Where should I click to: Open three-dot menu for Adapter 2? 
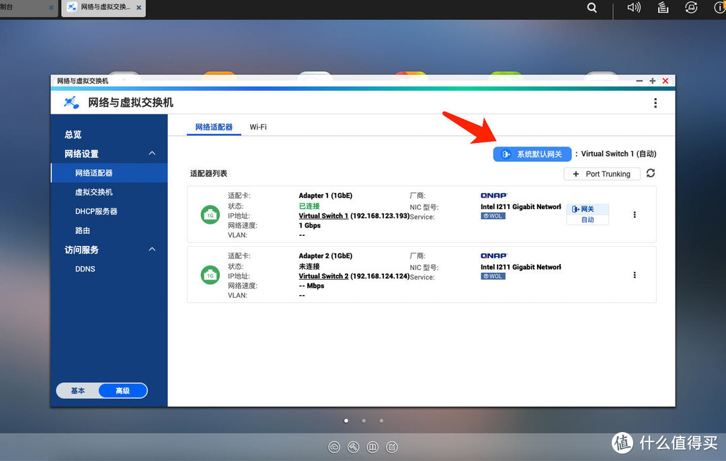635,275
